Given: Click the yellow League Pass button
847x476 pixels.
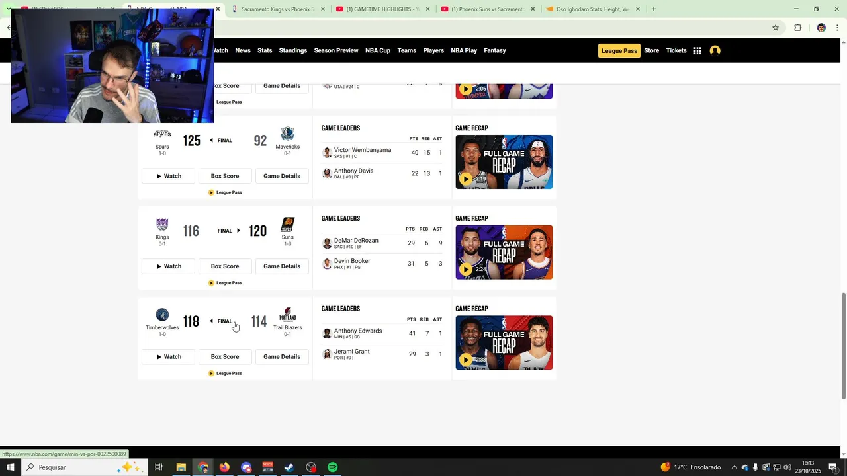Looking at the screenshot, I should (x=619, y=50).
